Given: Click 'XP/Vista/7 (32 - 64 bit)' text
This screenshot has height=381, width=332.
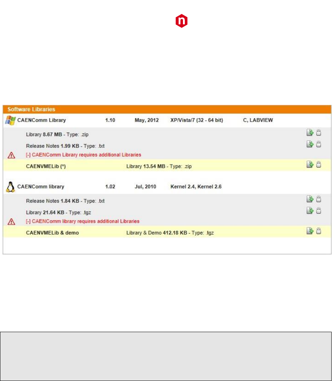Looking at the screenshot, I should click(x=197, y=120).
